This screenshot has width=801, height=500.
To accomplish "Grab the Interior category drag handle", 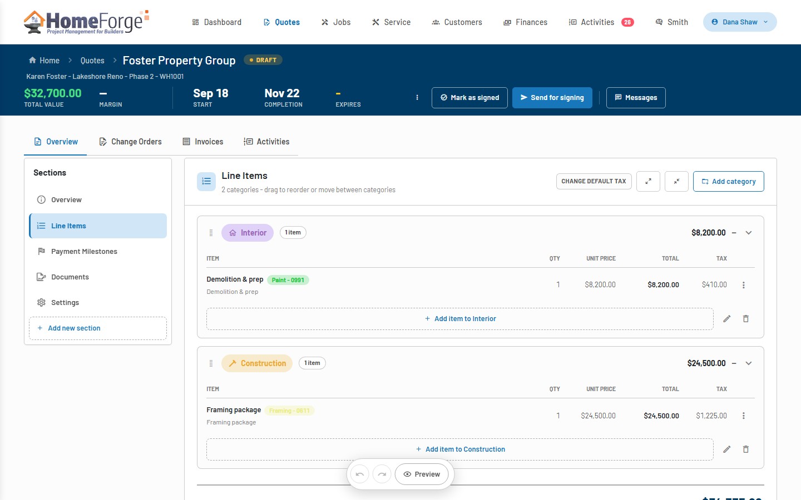I will 211,233.
